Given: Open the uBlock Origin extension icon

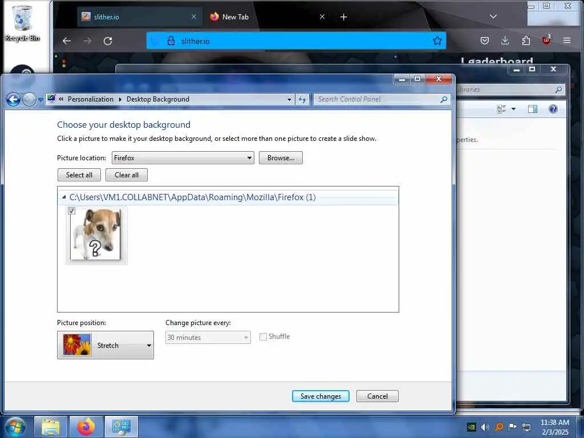Looking at the screenshot, I should point(546,40).
